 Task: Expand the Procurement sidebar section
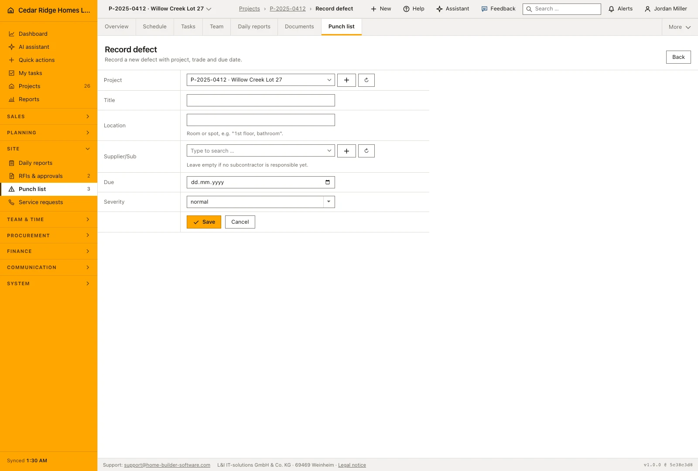tap(49, 235)
